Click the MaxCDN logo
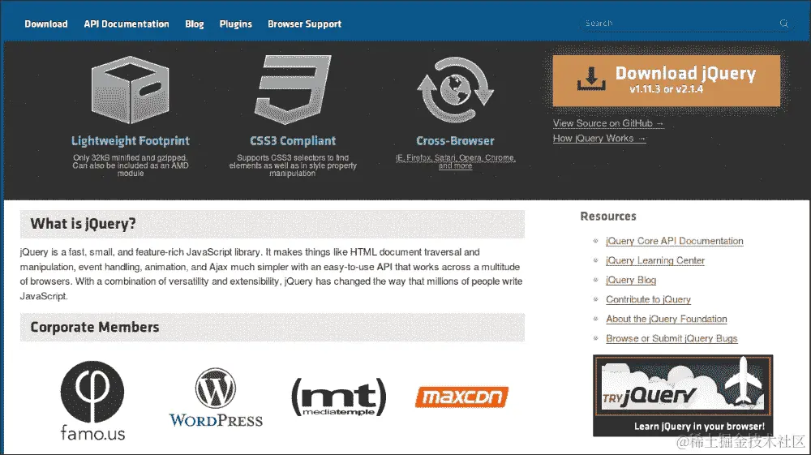811x455 pixels. (x=462, y=397)
